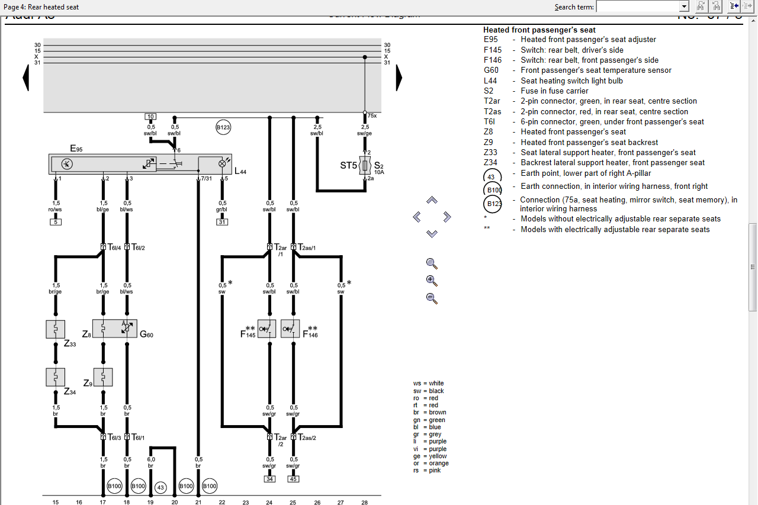Screen dimensions: 758x505
Task: Click the Search term input field
Action: click(638, 7)
